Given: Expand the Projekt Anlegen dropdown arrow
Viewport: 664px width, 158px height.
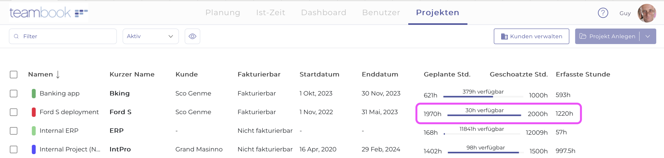Looking at the screenshot, I should tap(648, 36).
